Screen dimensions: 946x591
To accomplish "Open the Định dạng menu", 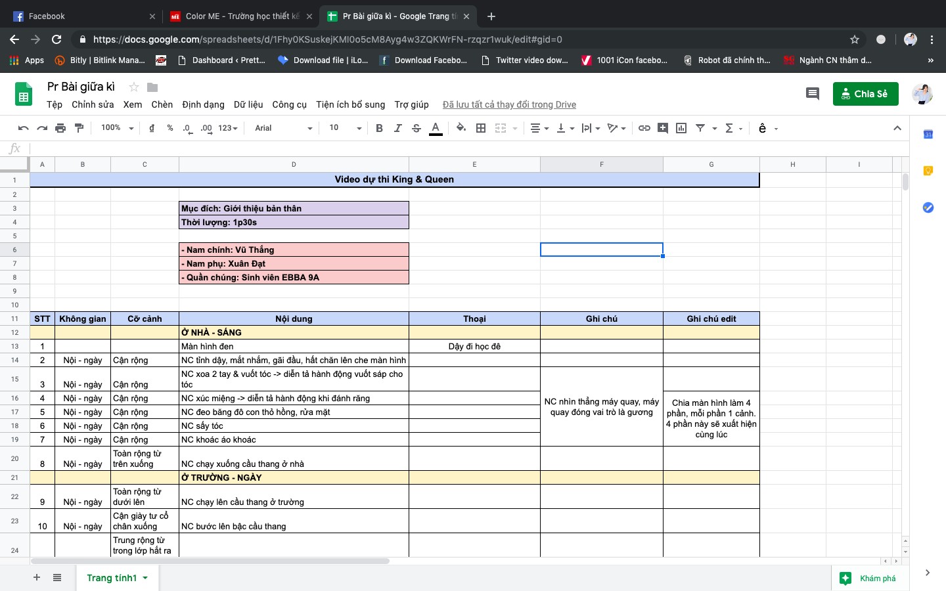I will 203,104.
